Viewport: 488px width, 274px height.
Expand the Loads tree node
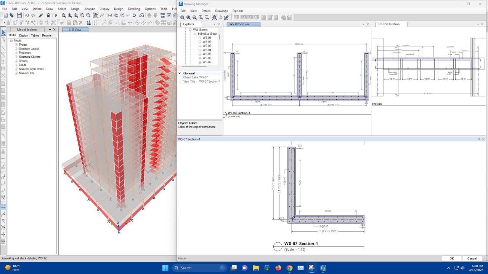(16, 65)
